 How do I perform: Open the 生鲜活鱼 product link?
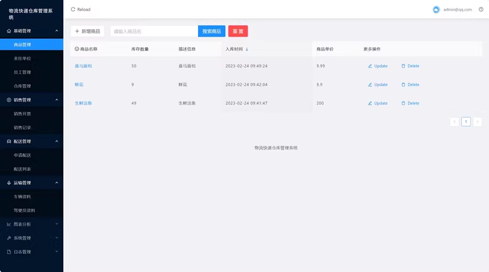pyautogui.click(x=84, y=103)
